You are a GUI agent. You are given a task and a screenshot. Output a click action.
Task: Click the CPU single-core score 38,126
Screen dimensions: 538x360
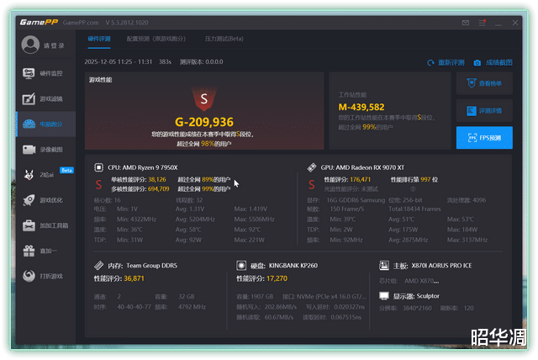coord(157,179)
